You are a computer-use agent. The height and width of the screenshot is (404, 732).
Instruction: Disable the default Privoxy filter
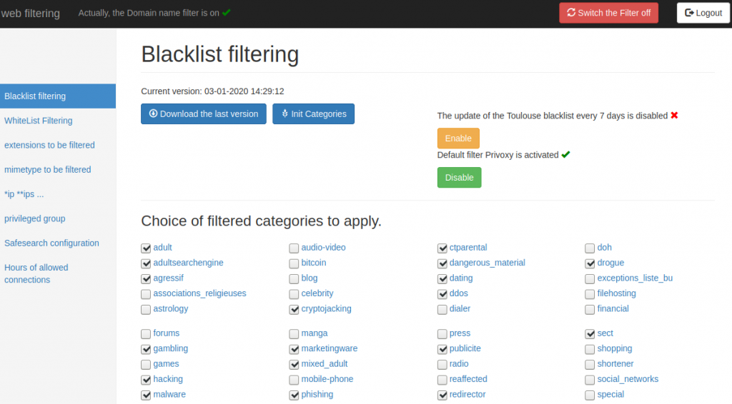pyautogui.click(x=459, y=178)
